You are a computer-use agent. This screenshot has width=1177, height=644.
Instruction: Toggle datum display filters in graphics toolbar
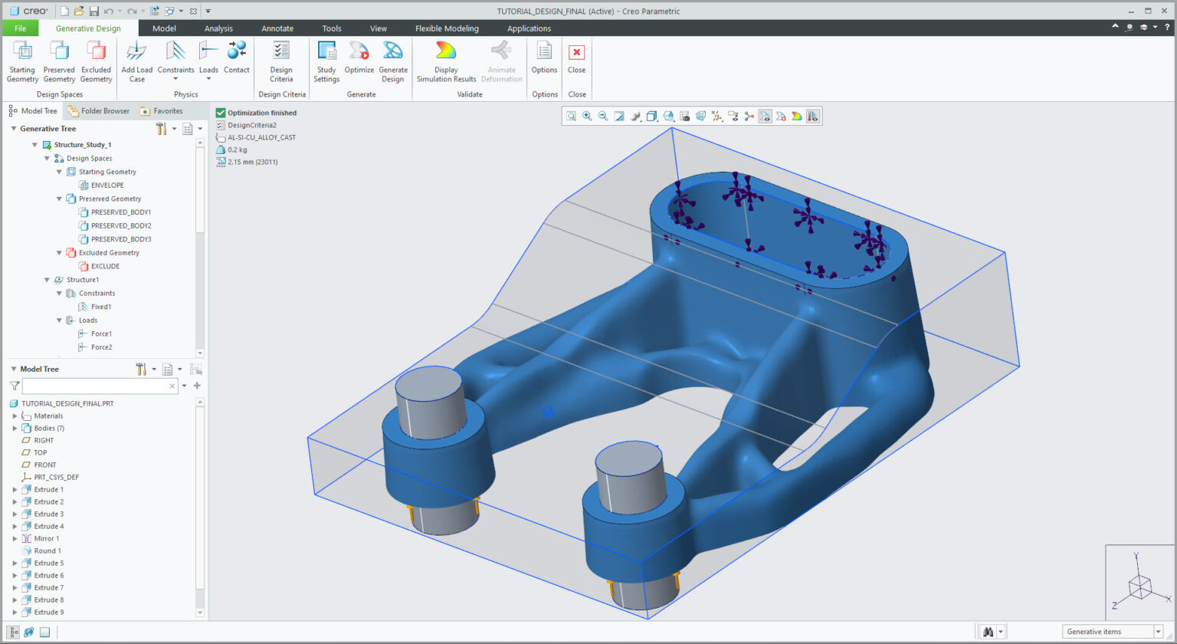coord(717,116)
